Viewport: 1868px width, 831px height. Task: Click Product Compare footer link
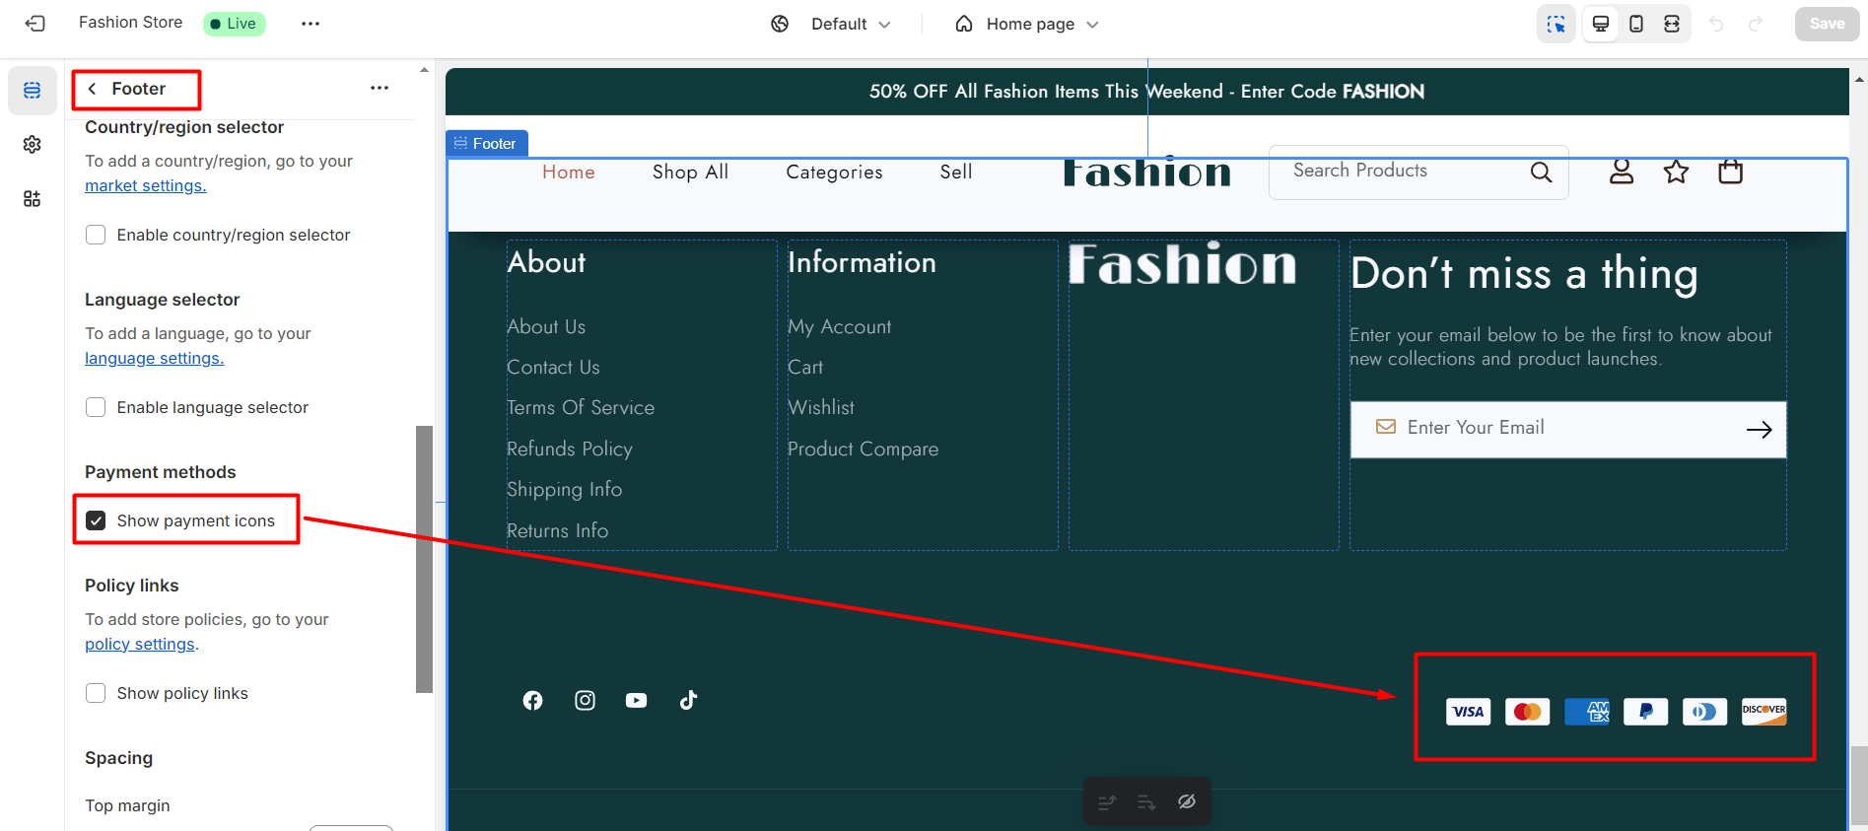(x=863, y=449)
